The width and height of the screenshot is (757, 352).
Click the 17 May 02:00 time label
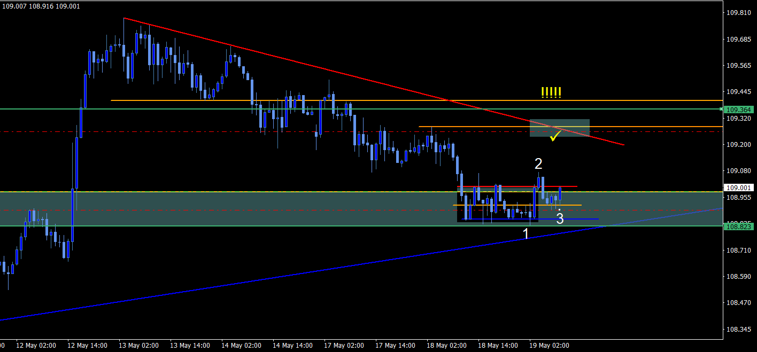click(344, 346)
